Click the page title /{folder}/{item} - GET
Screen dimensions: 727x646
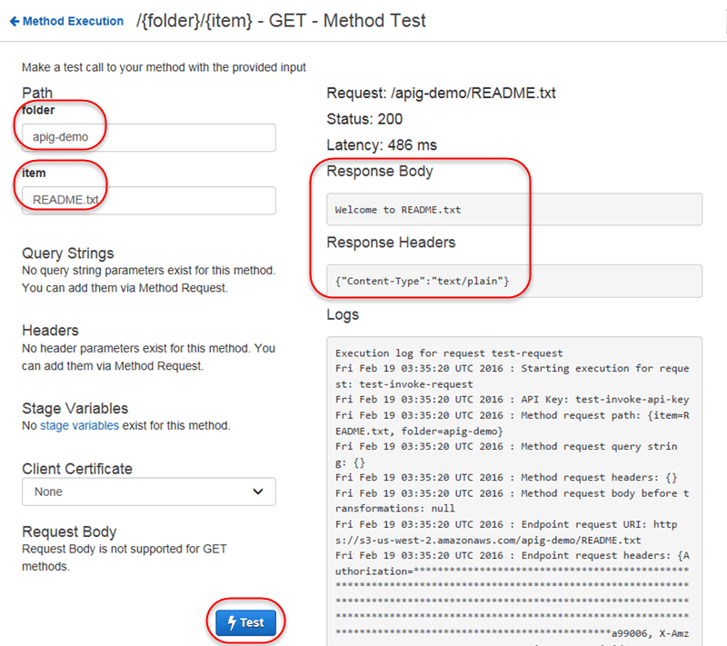tap(254, 20)
